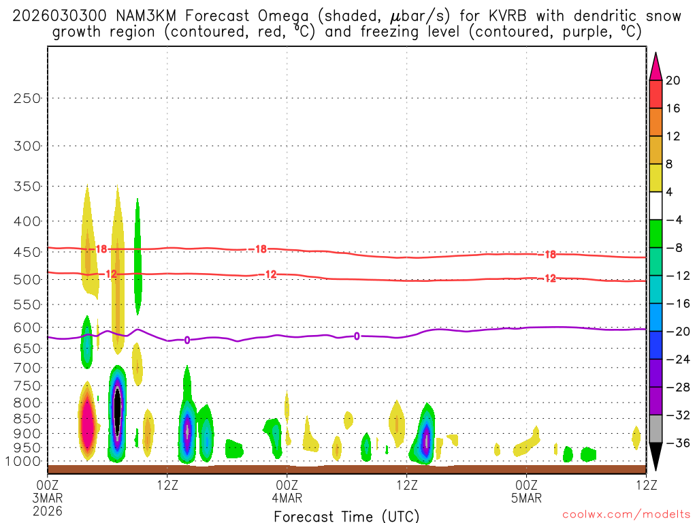Click the coolwx.com/modelts link text

coord(626,515)
